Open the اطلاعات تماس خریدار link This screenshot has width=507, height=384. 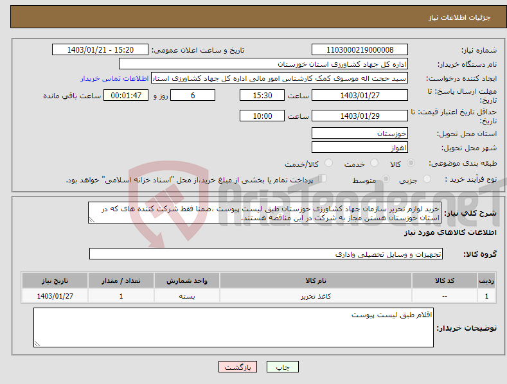(114, 78)
